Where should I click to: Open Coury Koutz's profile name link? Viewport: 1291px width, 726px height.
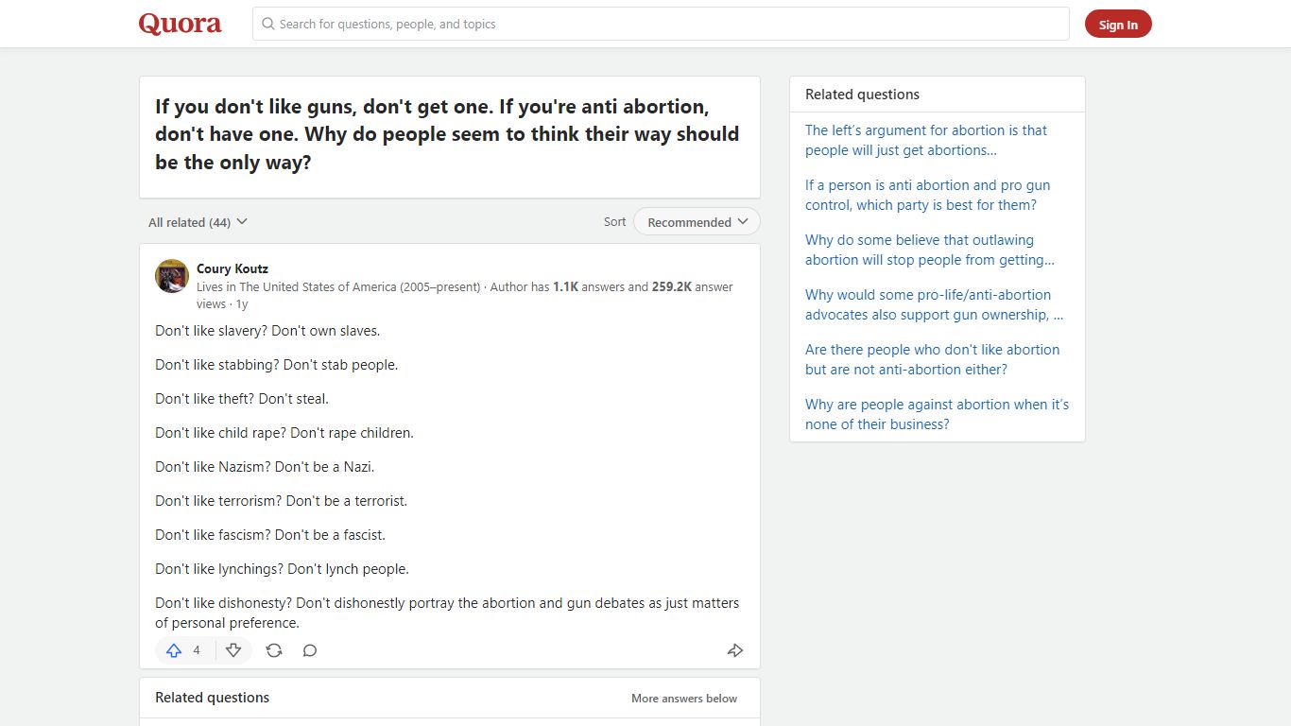(232, 268)
